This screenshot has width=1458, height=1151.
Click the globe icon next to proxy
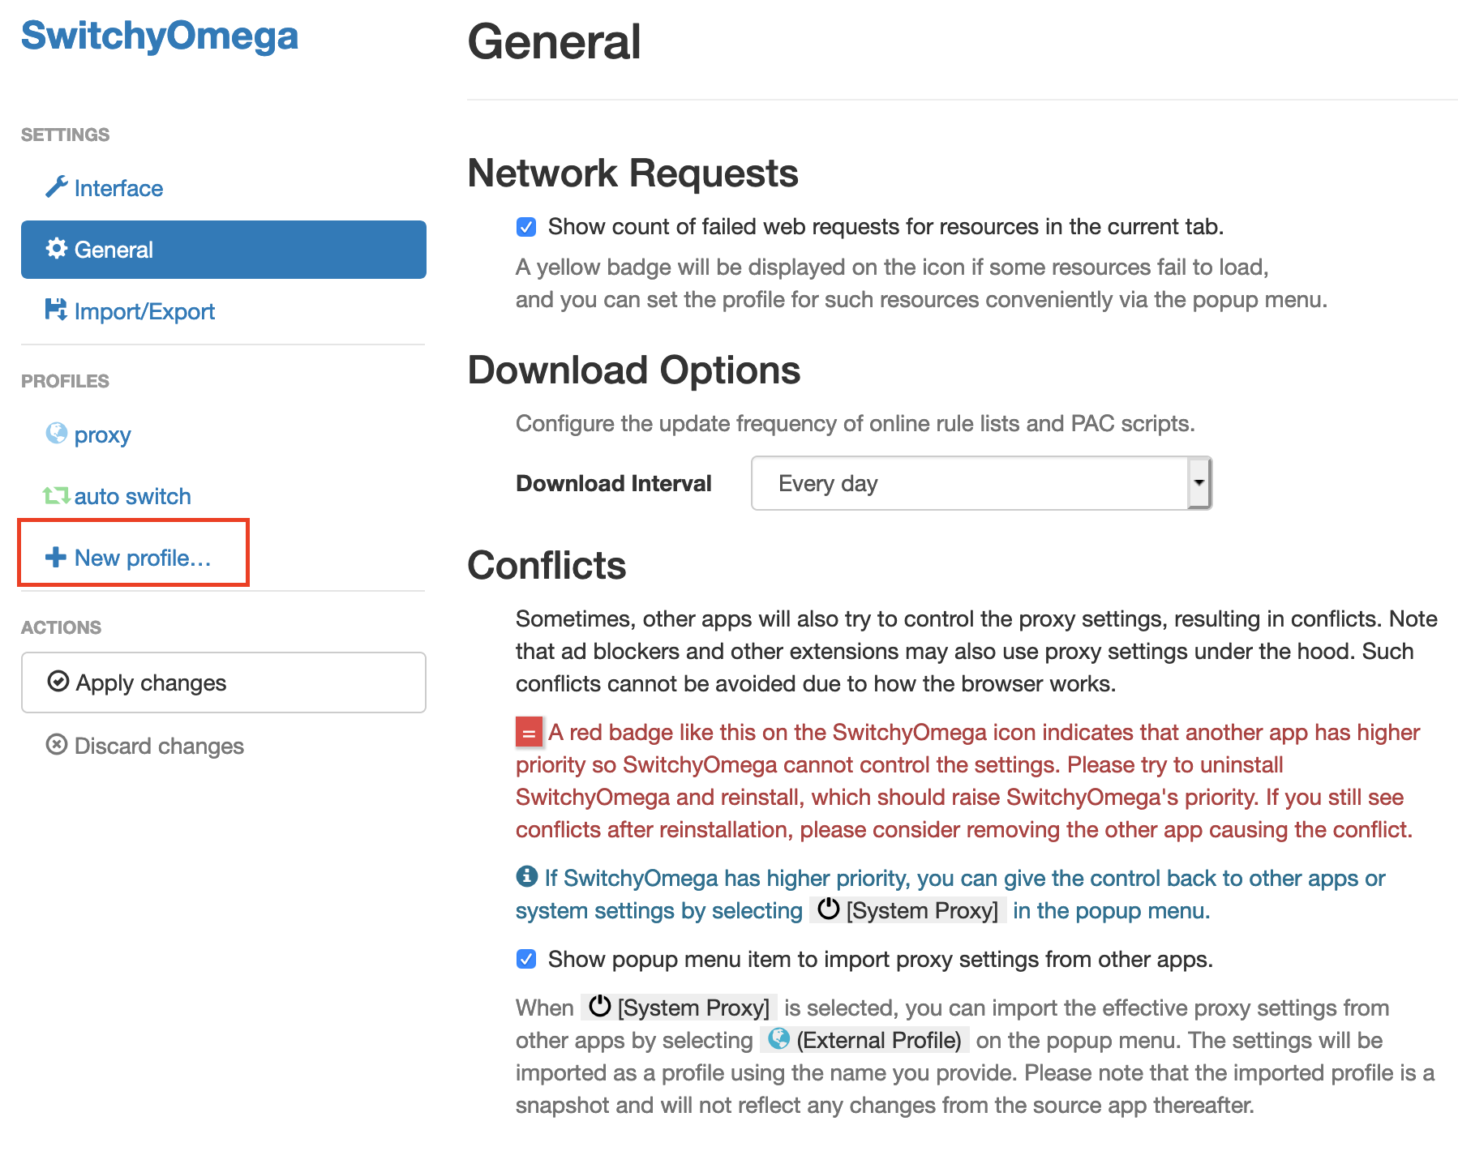[x=57, y=434]
